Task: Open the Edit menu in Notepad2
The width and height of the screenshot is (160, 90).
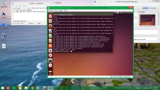Action: point(16,6)
